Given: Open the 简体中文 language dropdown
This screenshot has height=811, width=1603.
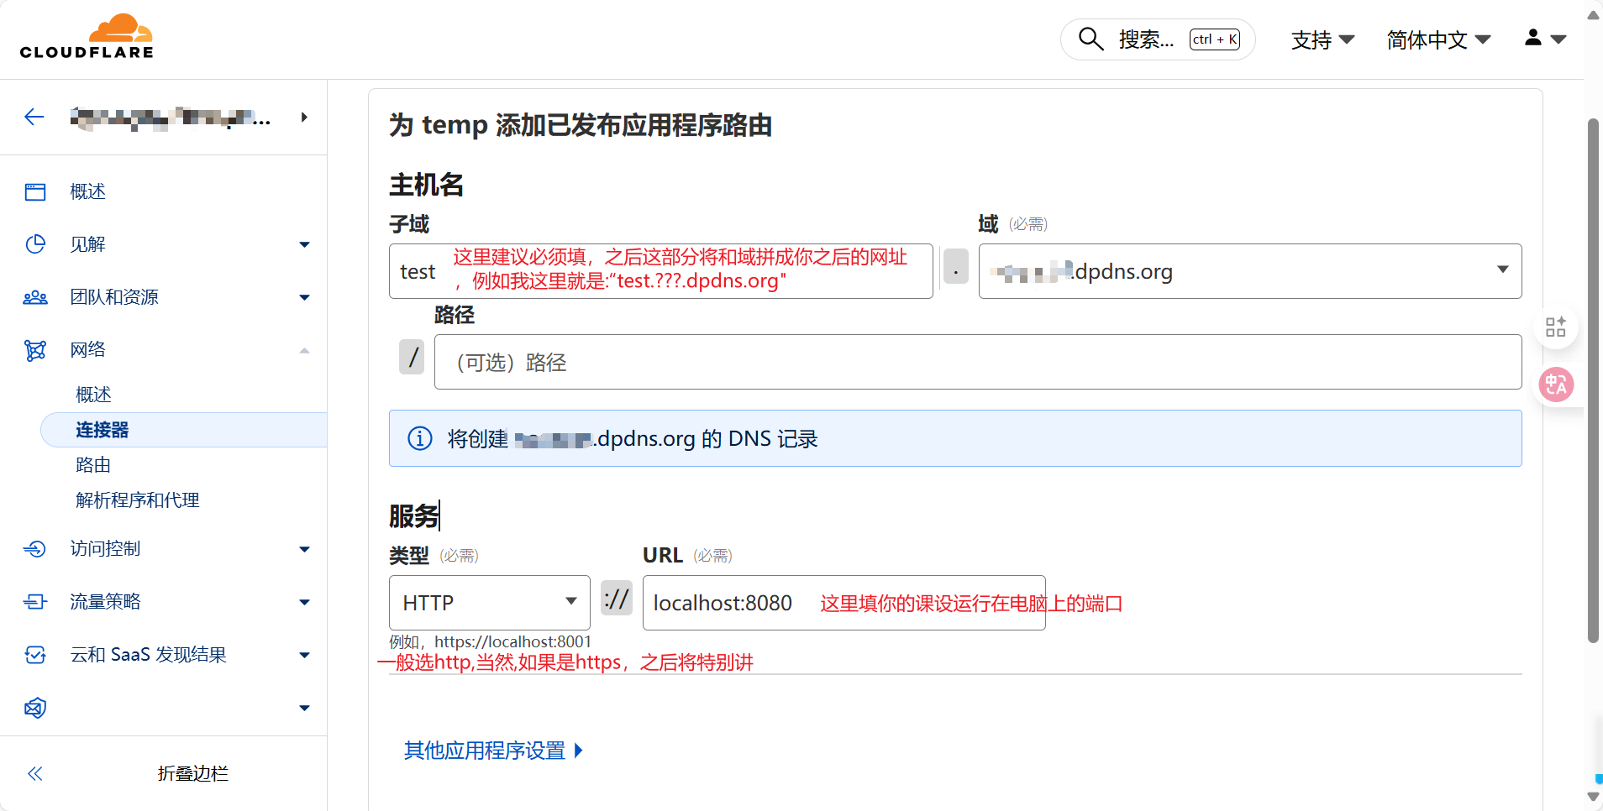Looking at the screenshot, I should pos(1438,39).
